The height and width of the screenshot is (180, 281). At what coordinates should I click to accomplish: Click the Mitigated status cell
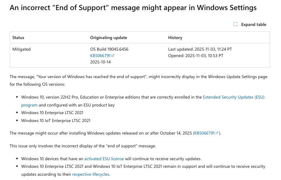pyautogui.click(x=21, y=49)
